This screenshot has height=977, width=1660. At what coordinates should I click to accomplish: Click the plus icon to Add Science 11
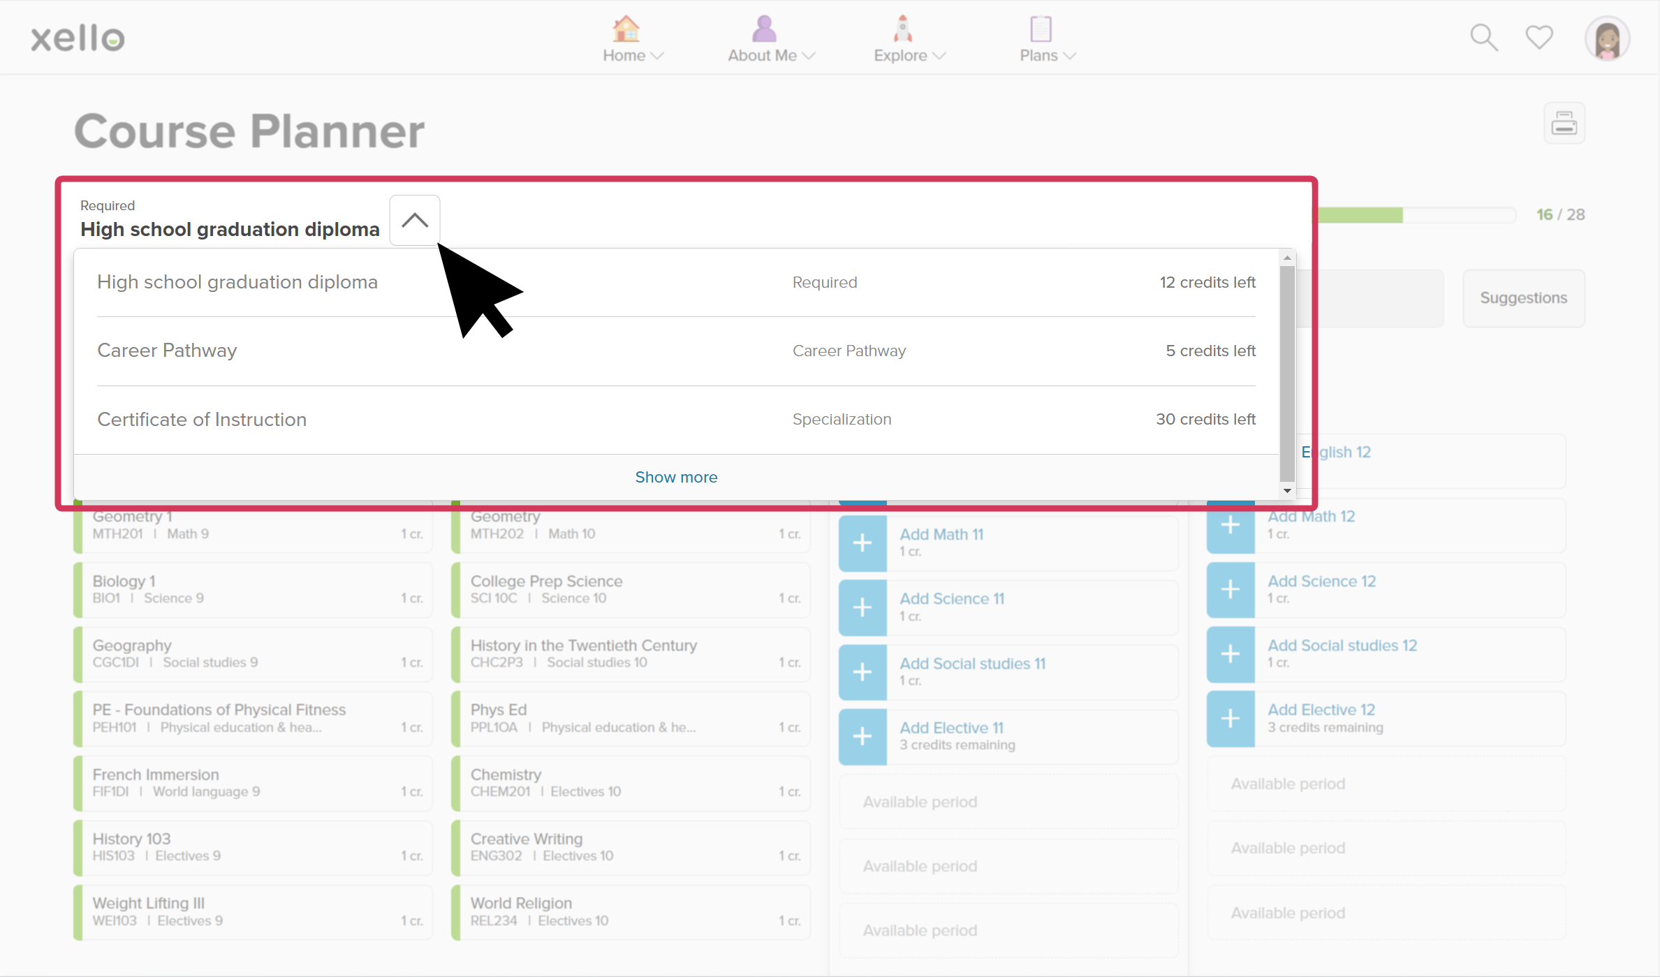pyautogui.click(x=862, y=608)
